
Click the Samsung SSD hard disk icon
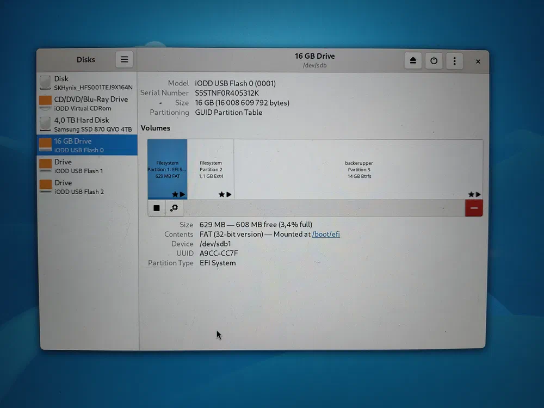(x=45, y=124)
